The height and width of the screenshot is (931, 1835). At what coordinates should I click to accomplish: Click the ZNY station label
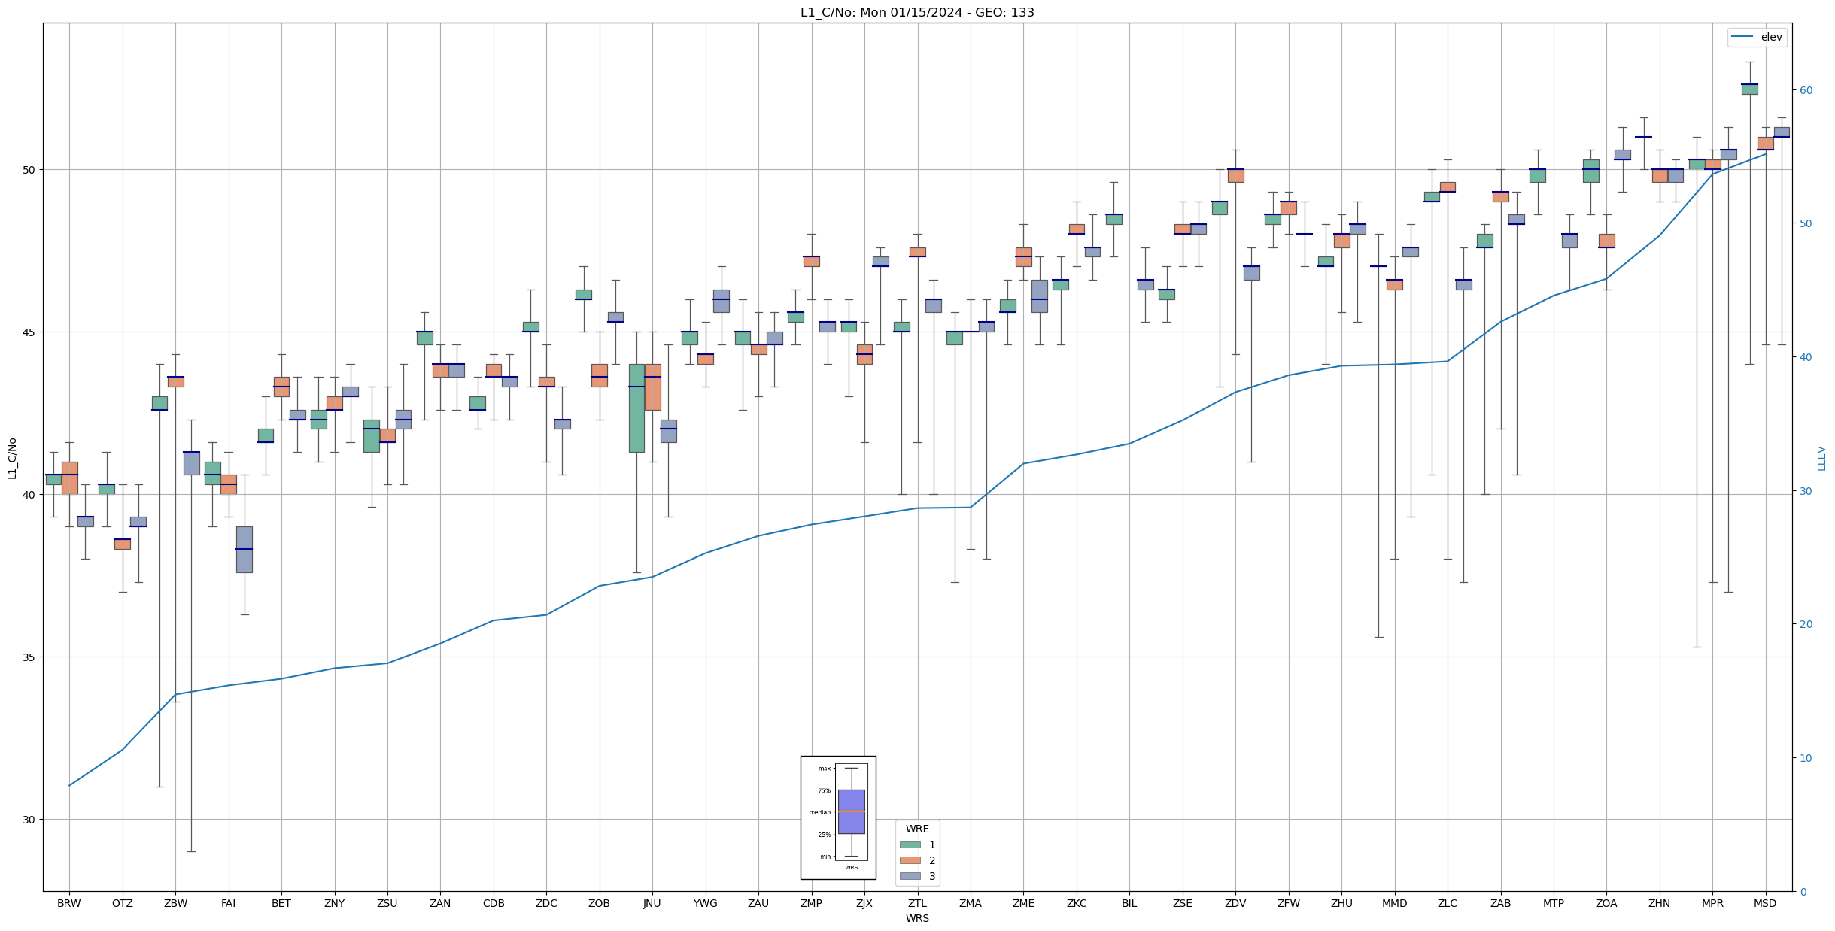pos(334,903)
